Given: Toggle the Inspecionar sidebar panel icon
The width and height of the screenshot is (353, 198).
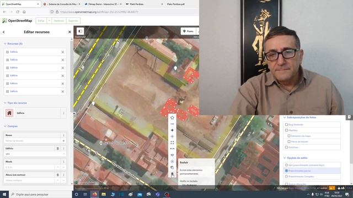Looking at the screenshot, I should click(81, 31).
